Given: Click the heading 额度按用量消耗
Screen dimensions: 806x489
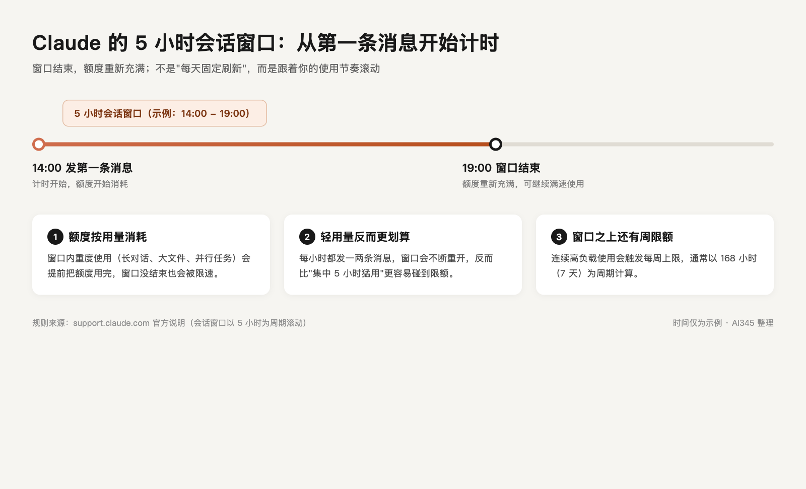Looking at the screenshot, I should point(107,237).
